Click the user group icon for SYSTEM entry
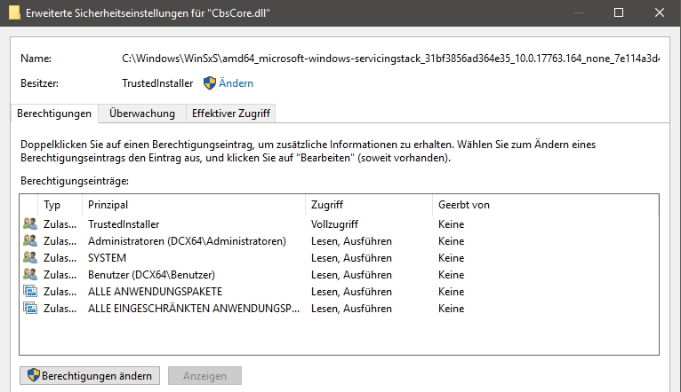 tap(30, 258)
